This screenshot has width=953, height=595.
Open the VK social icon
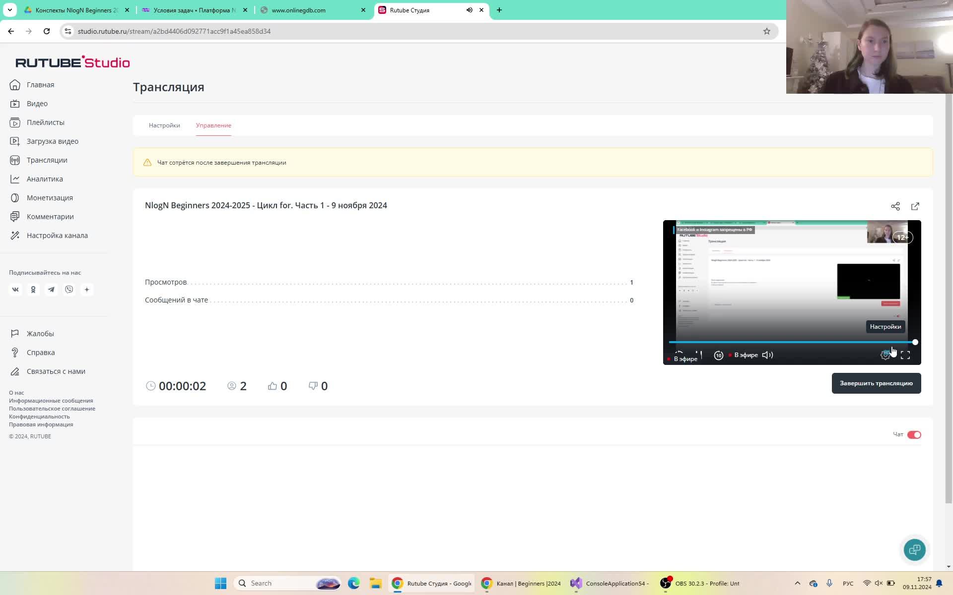tap(15, 290)
